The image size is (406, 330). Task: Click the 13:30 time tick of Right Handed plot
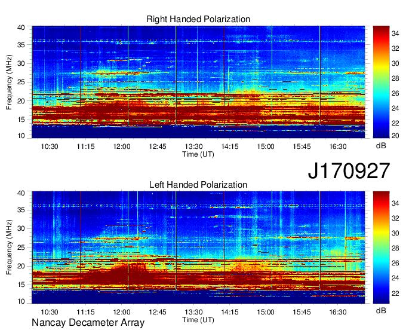coord(193,146)
